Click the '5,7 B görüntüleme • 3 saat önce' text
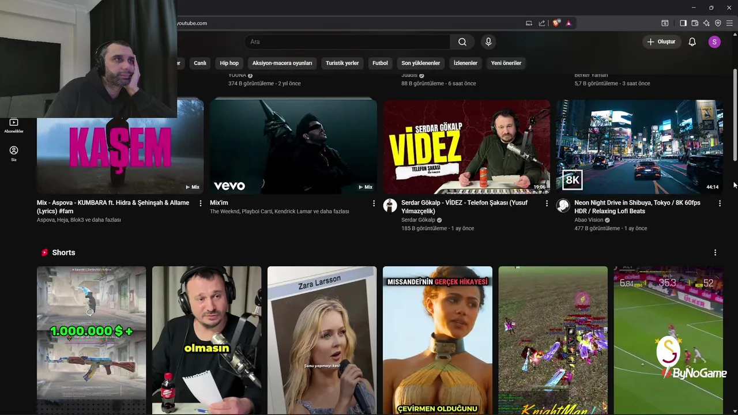The image size is (738, 415). click(612, 84)
